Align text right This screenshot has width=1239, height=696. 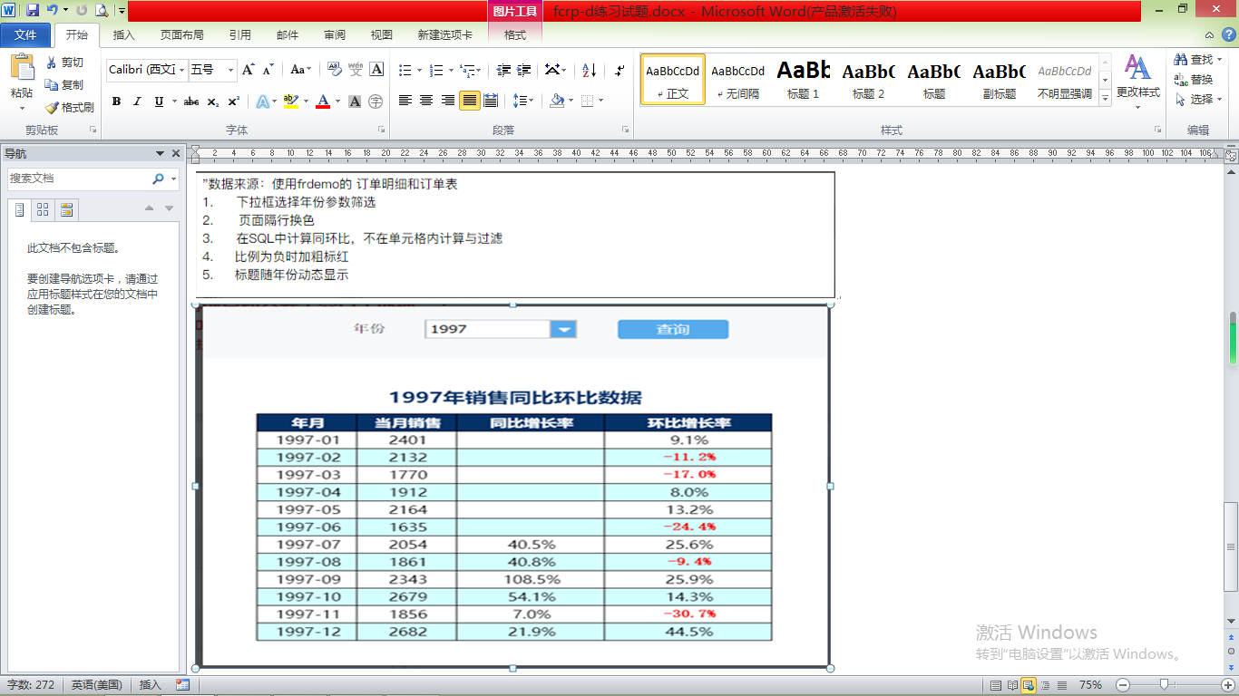(x=448, y=101)
